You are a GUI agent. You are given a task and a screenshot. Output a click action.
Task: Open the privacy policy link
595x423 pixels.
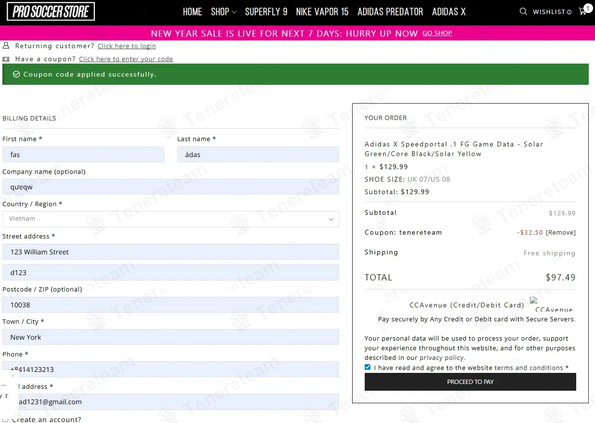click(441, 358)
